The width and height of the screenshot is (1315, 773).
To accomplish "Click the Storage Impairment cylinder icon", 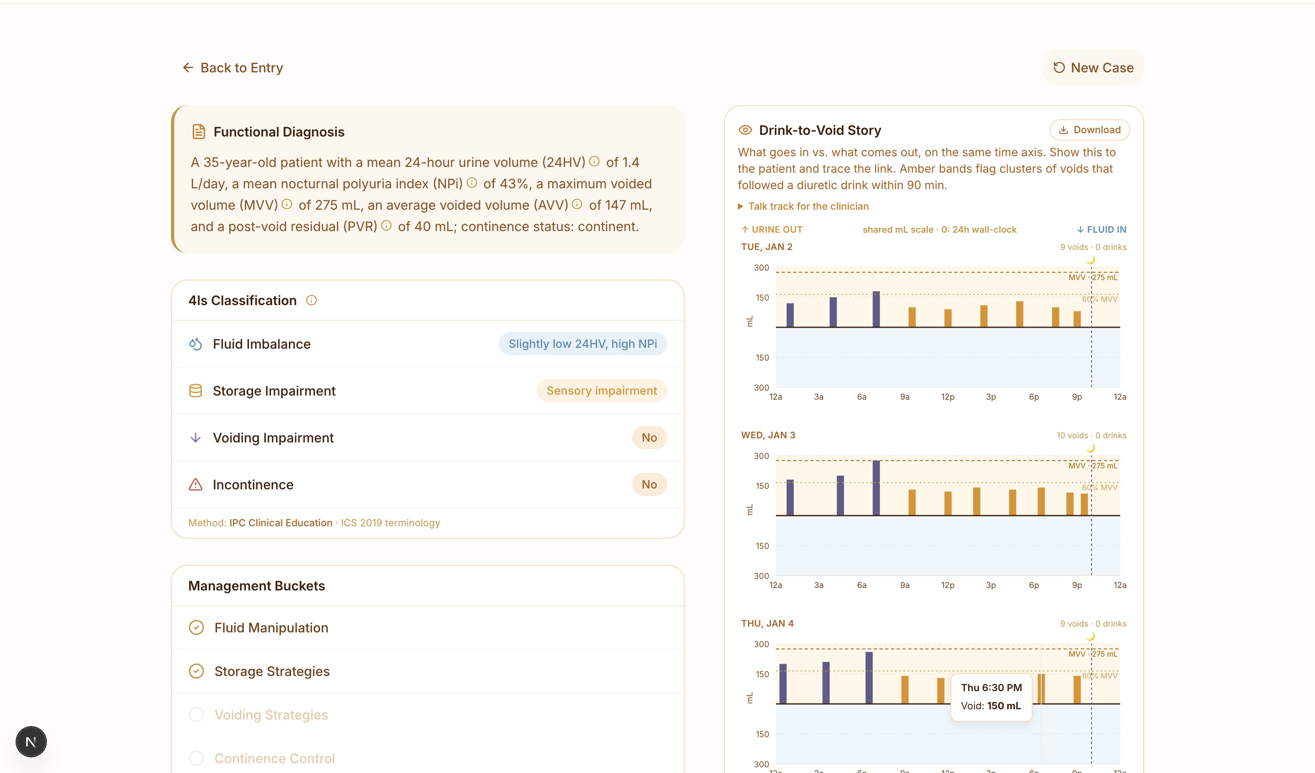I will tap(195, 391).
